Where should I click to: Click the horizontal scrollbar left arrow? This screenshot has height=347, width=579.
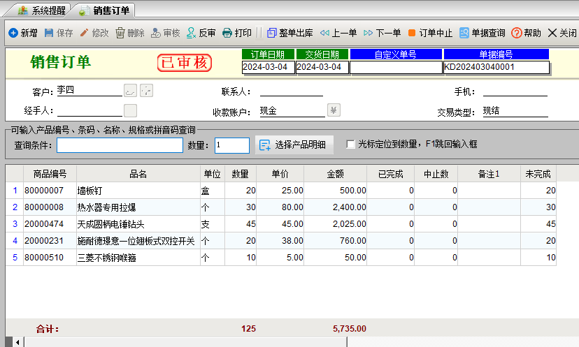[17, 342]
